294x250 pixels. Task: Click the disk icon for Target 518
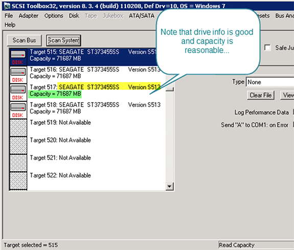(18, 110)
